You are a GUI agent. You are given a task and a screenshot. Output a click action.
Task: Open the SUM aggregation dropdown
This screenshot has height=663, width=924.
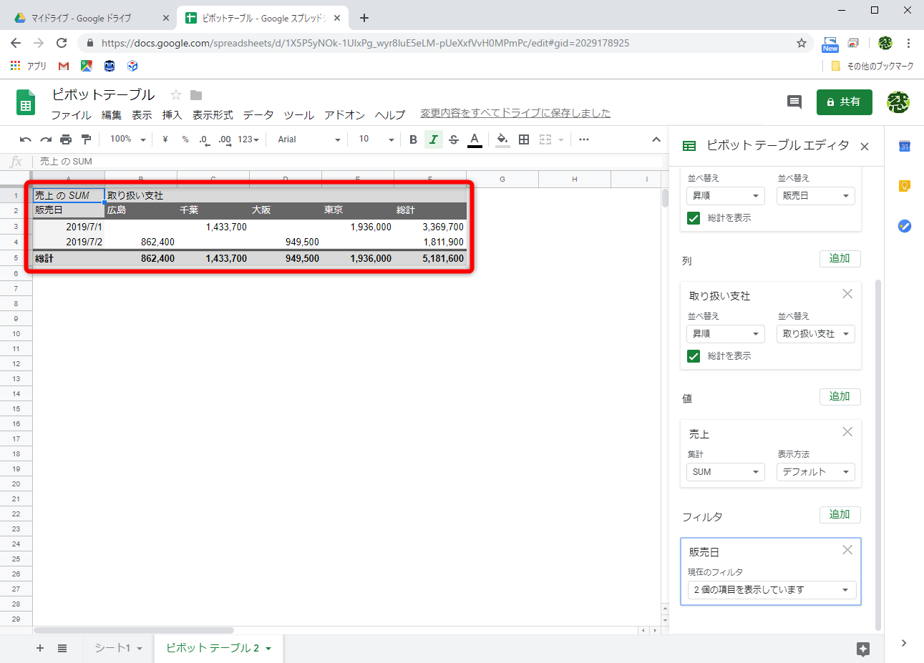[725, 471]
